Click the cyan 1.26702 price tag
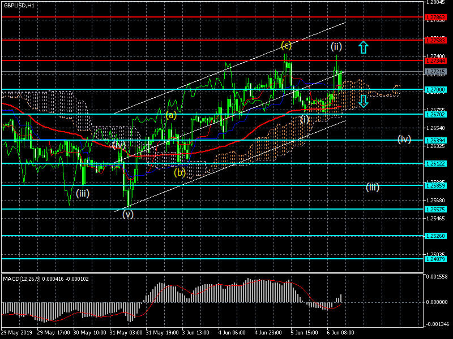This screenshot has width=453, height=339. coord(435,115)
